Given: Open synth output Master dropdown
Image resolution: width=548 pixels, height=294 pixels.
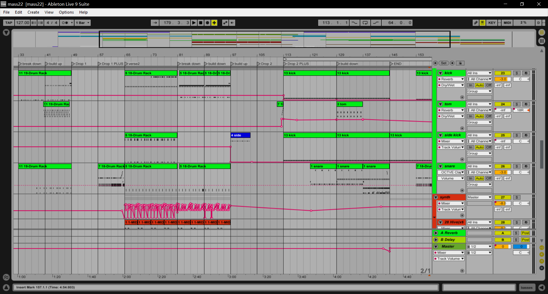Looking at the screenshot, I should point(479,197).
